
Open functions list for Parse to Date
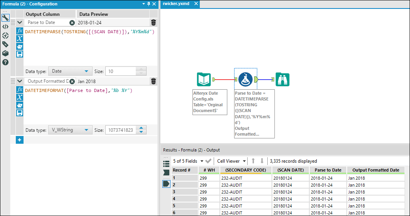(20, 31)
